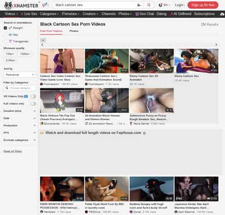Click the "2M Results" count text

209,25
